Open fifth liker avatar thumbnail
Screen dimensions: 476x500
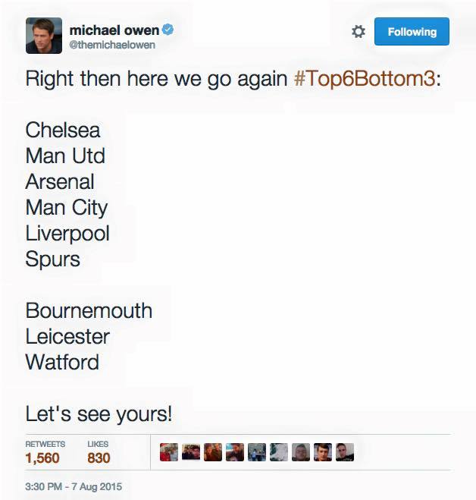click(257, 452)
